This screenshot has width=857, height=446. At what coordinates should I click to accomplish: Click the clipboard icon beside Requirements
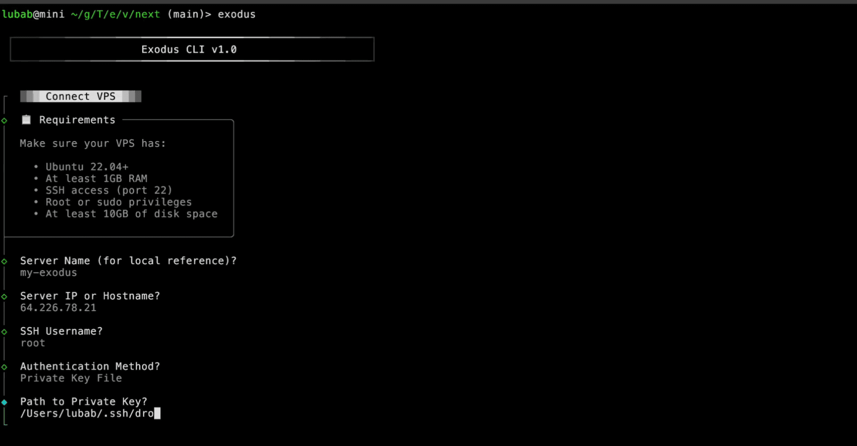point(26,120)
